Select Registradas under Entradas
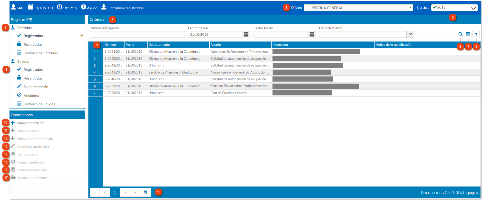 (33, 36)
